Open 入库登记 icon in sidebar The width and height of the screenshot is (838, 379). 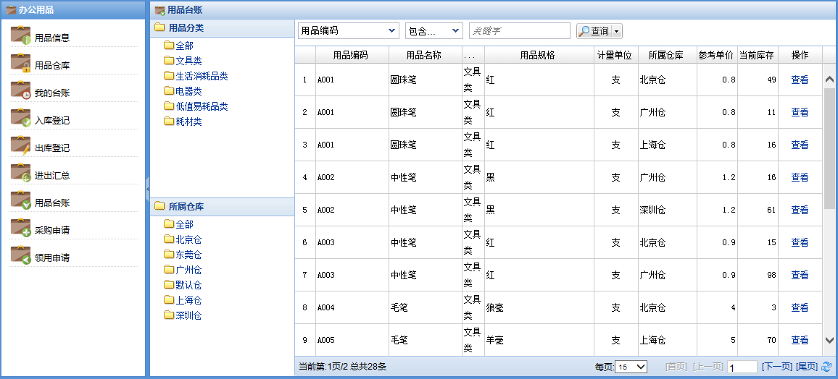pyautogui.click(x=21, y=119)
